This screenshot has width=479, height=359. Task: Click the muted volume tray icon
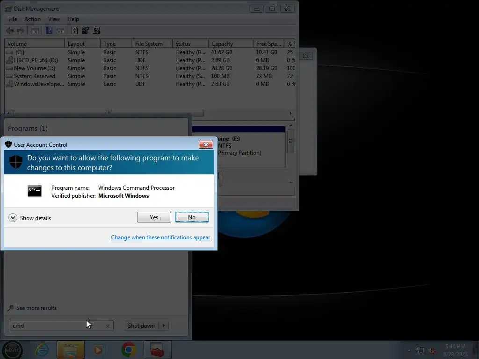point(432,351)
